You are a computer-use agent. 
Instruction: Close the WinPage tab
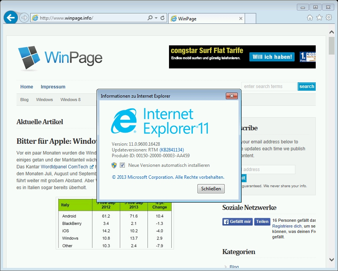241,18
